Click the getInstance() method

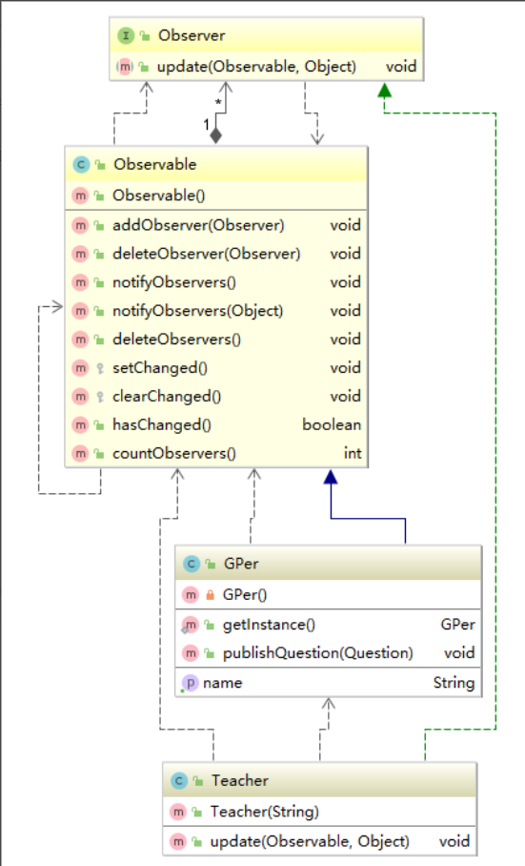[269, 625]
